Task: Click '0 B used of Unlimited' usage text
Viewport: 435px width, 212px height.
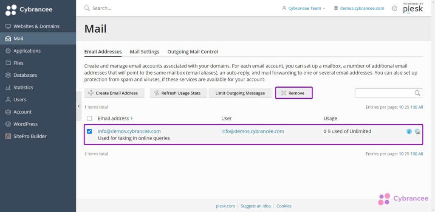Action: [347, 131]
